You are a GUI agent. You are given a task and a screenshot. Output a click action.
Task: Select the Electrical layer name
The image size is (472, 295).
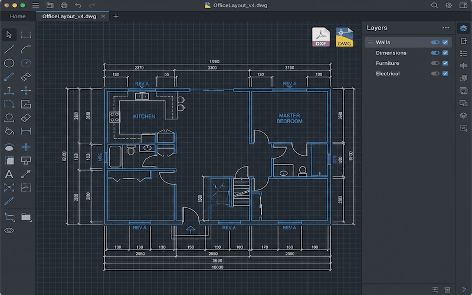click(388, 73)
